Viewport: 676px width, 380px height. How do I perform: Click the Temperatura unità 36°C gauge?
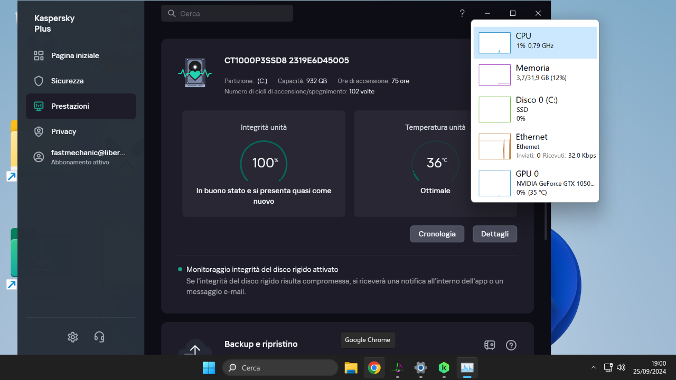click(435, 162)
